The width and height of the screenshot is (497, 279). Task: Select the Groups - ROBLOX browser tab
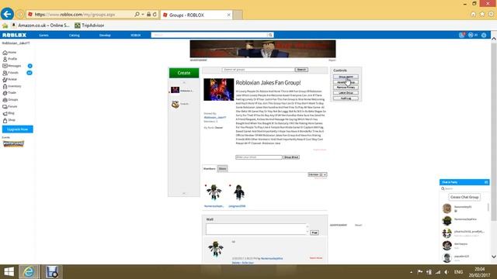coord(196,15)
